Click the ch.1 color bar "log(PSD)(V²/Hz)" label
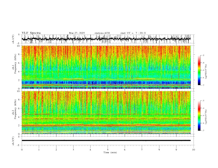 tap(206, 72)
